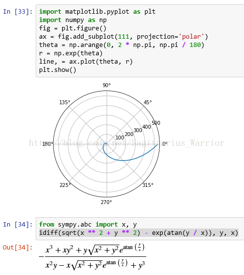Click the 45° angle label
Image resolution: width=244 pixels, height=275 pixels.
(x=148, y=102)
